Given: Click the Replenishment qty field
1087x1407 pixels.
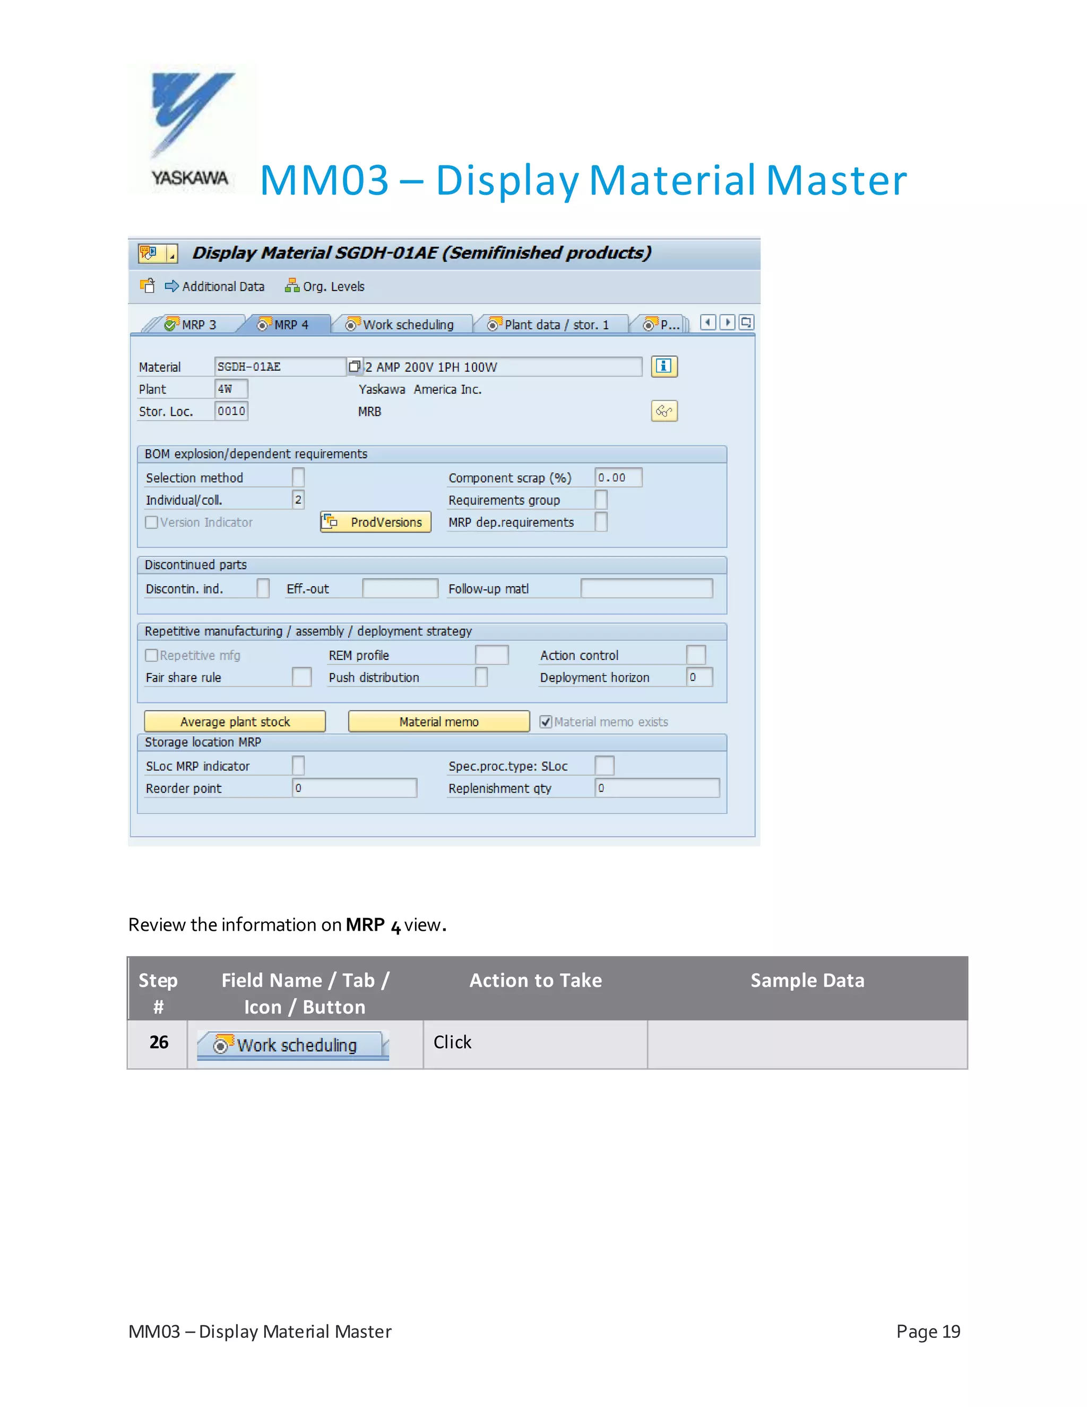Looking at the screenshot, I should click(x=658, y=788).
